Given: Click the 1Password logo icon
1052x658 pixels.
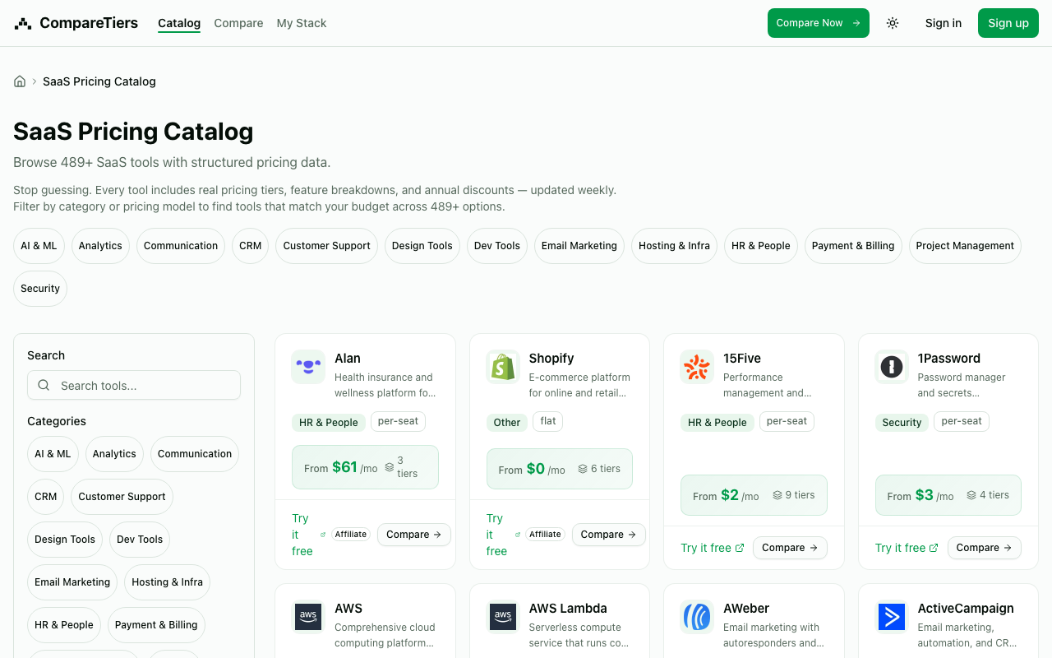Looking at the screenshot, I should (x=892, y=367).
